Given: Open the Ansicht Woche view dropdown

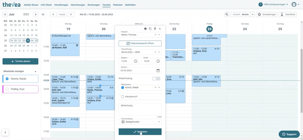Looking at the screenshot, I should coord(253,14).
